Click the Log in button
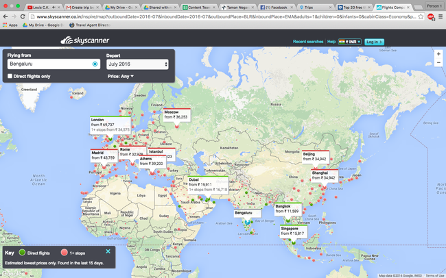Viewport: 446px width, 278px height. (374, 42)
